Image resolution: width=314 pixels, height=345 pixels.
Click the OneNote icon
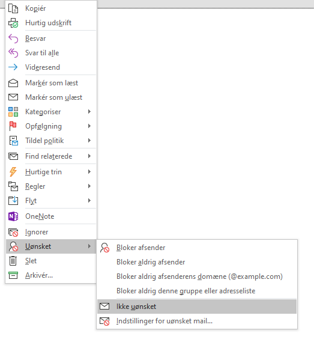tap(13, 216)
